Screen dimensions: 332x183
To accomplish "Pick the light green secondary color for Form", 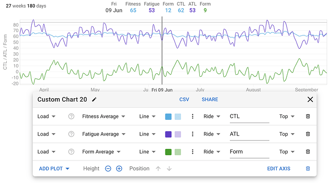I will pyautogui.click(x=178, y=152).
